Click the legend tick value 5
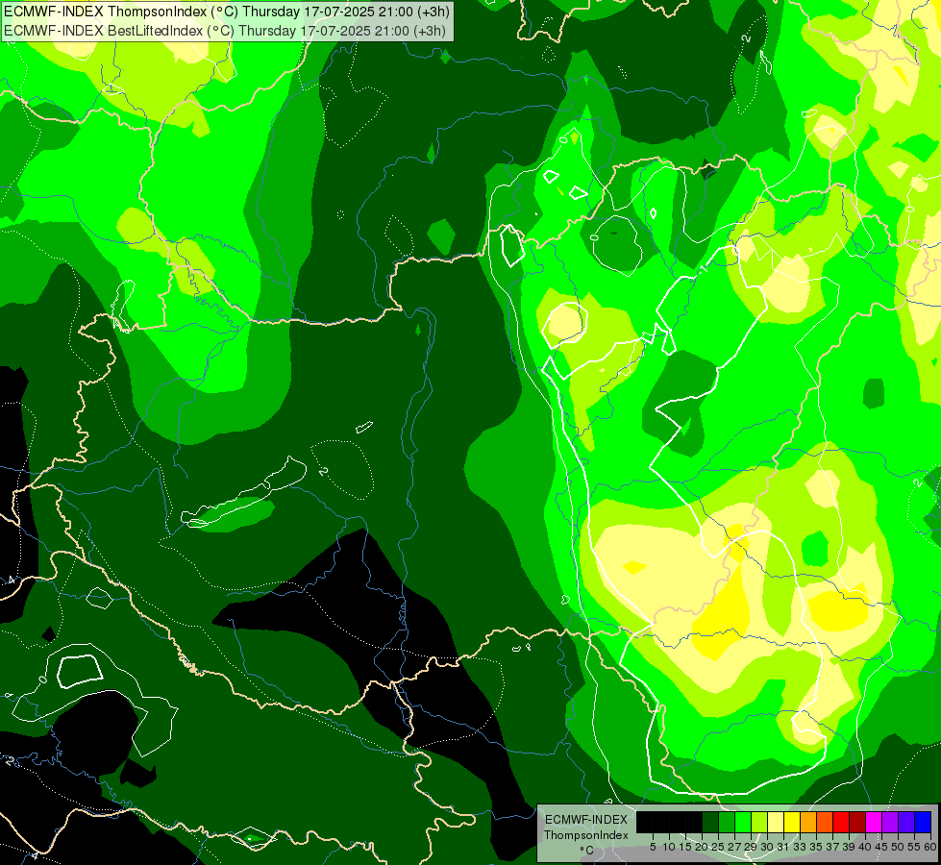The height and width of the screenshot is (865, 941). pyautogui.click(x=653, y=847)
